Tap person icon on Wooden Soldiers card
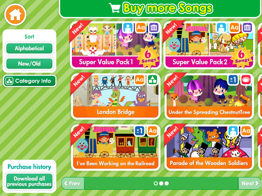Screen dimensions: 262x196 tap(233, 131)
